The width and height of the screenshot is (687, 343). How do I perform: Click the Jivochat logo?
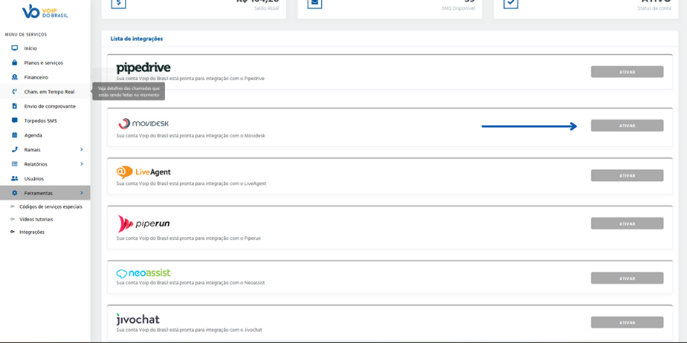(138, 319)
